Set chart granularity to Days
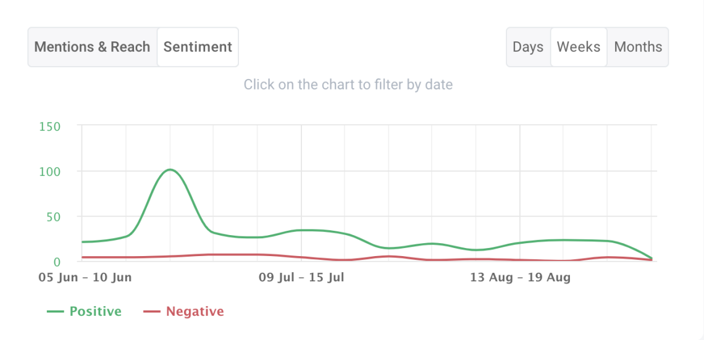The width and height of the screenshot is (704, 340). click(528, 47)
